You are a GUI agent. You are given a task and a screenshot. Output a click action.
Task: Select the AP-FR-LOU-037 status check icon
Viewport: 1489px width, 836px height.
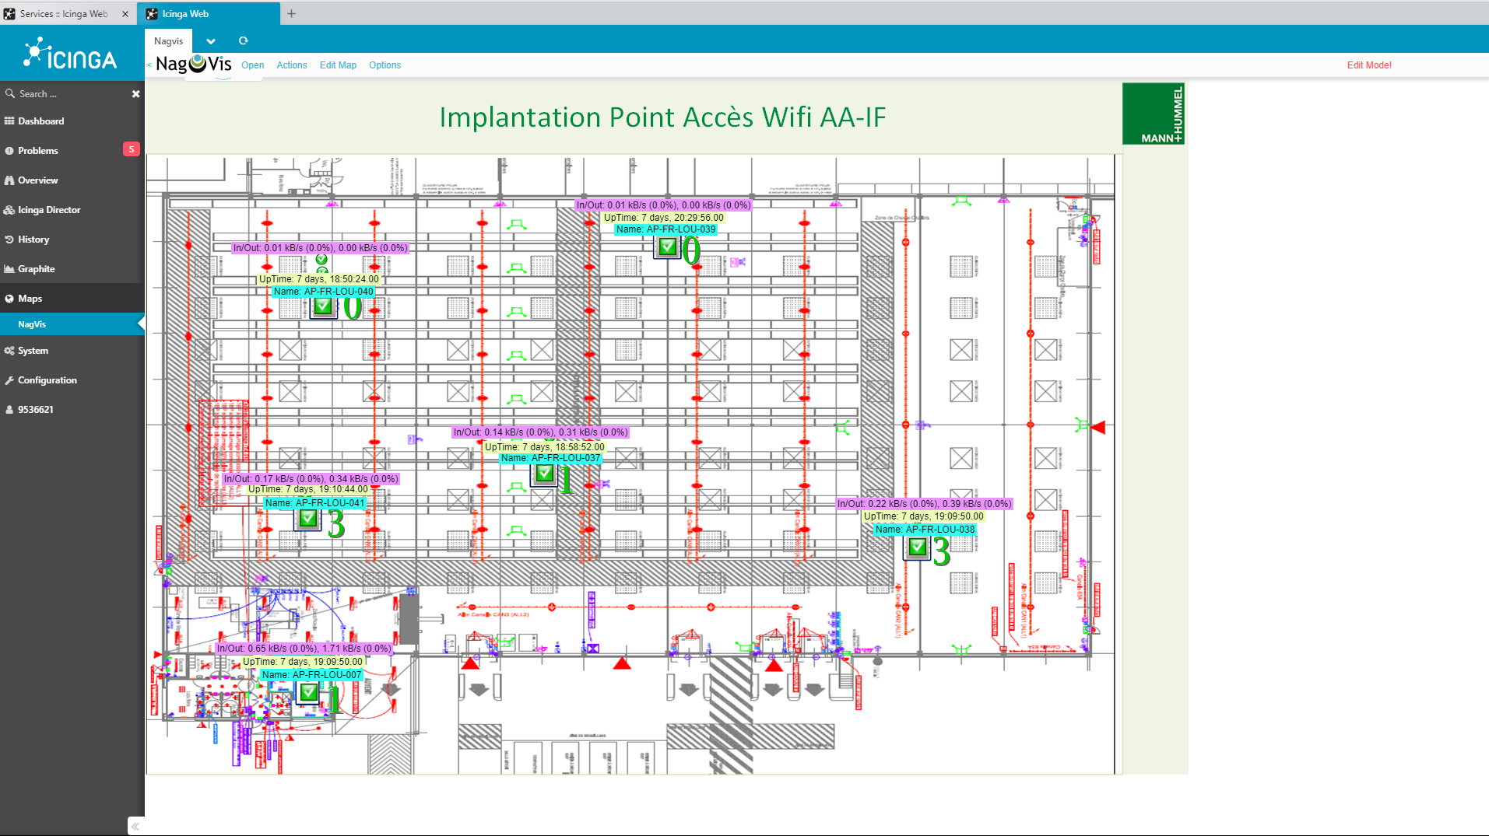click(x=544, y=474)
